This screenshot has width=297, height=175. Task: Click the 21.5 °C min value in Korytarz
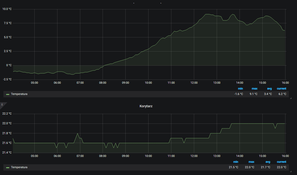[x=233, y=167]
